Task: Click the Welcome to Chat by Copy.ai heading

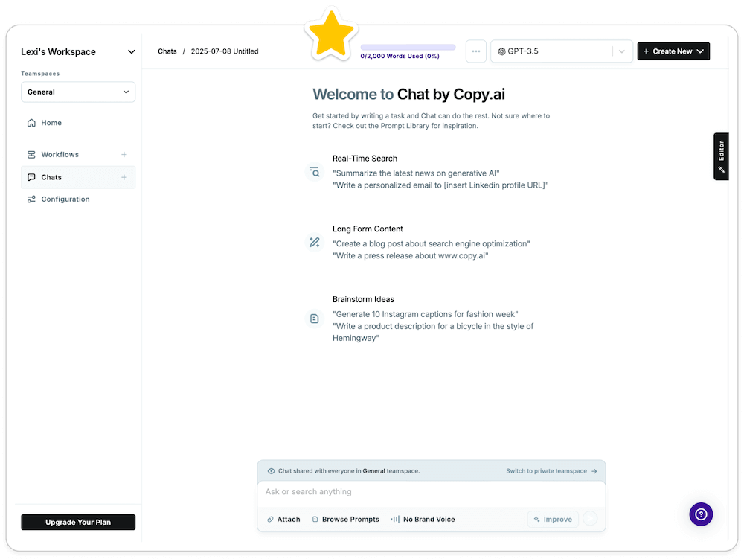Action: 408,95
